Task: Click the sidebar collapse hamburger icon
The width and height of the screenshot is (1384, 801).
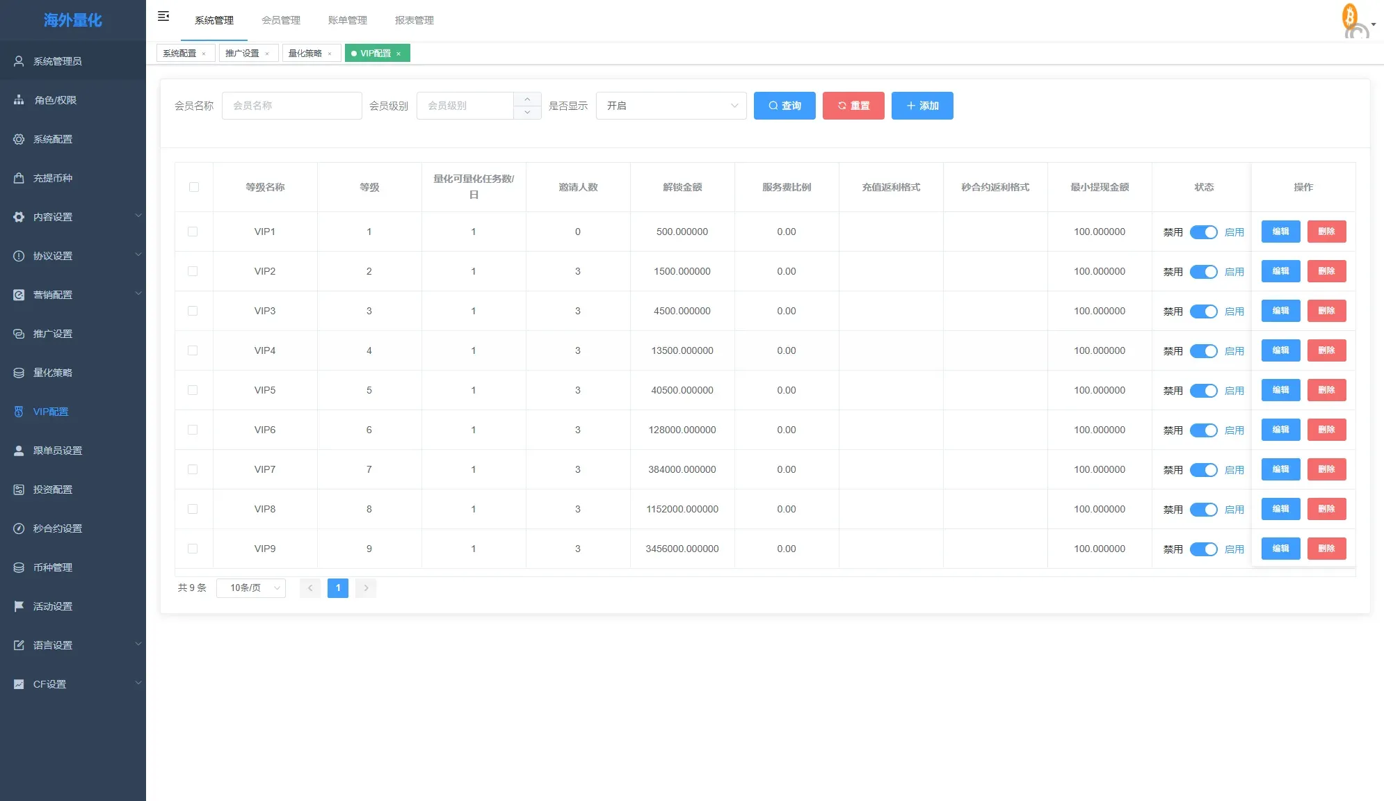Action: coord(163,16)
